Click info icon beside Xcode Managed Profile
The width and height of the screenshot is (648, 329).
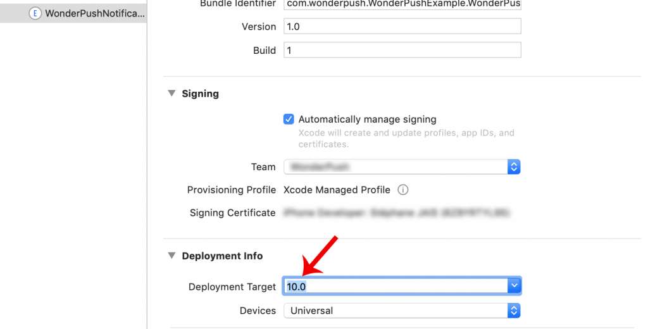point(403,190)
